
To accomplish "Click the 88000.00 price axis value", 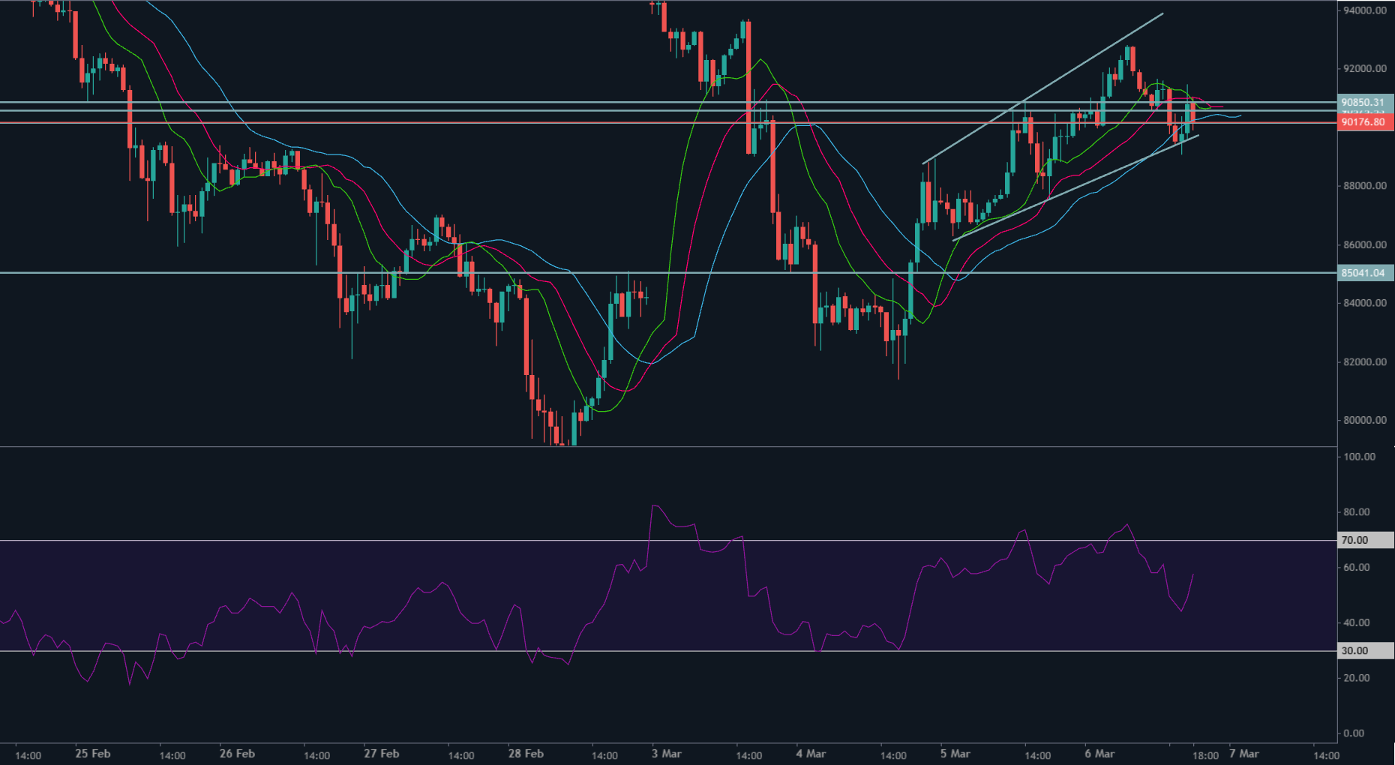I will [1365, 186].
